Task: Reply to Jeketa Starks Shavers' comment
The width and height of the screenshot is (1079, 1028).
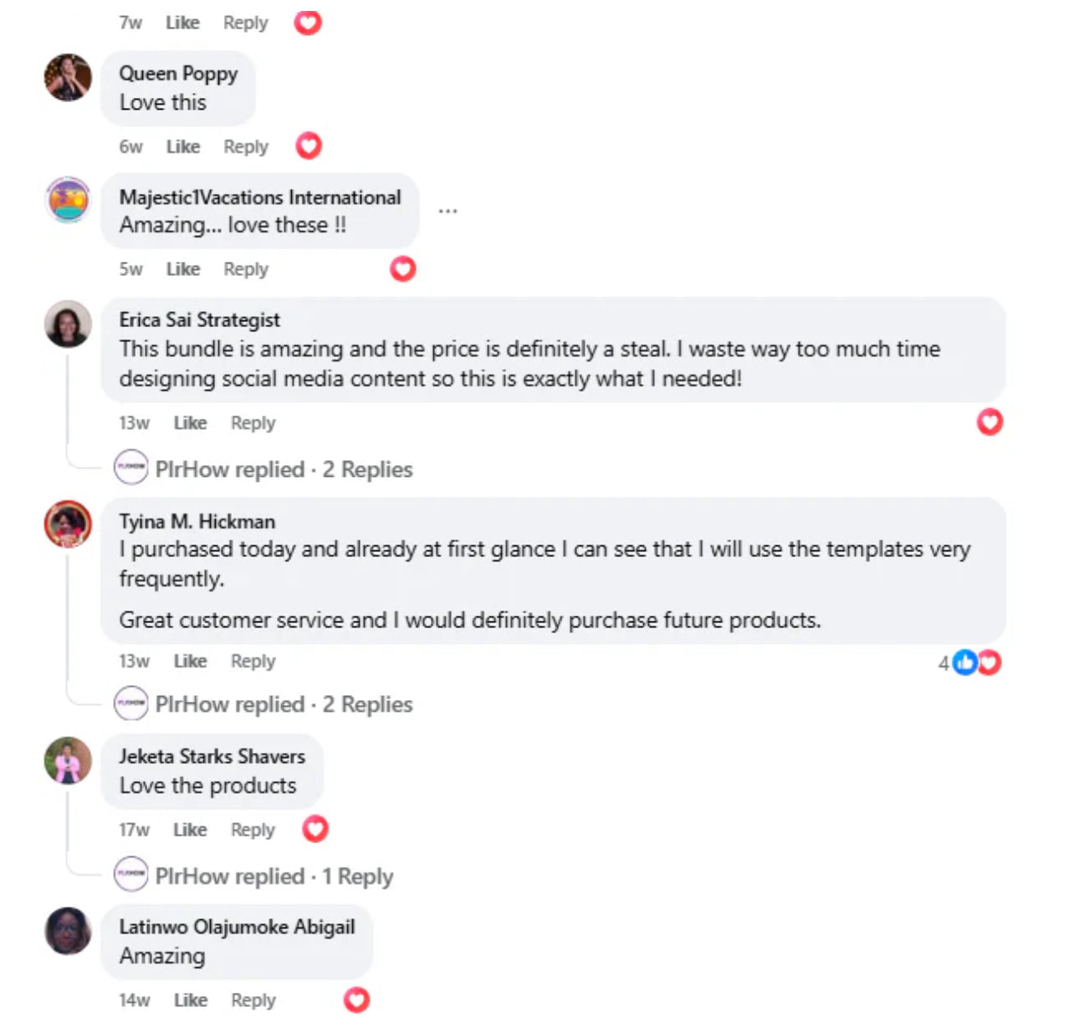Action: click(253, 830)
